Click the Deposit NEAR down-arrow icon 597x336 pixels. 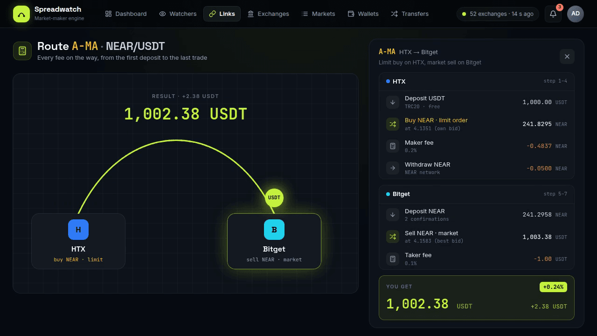393,215
